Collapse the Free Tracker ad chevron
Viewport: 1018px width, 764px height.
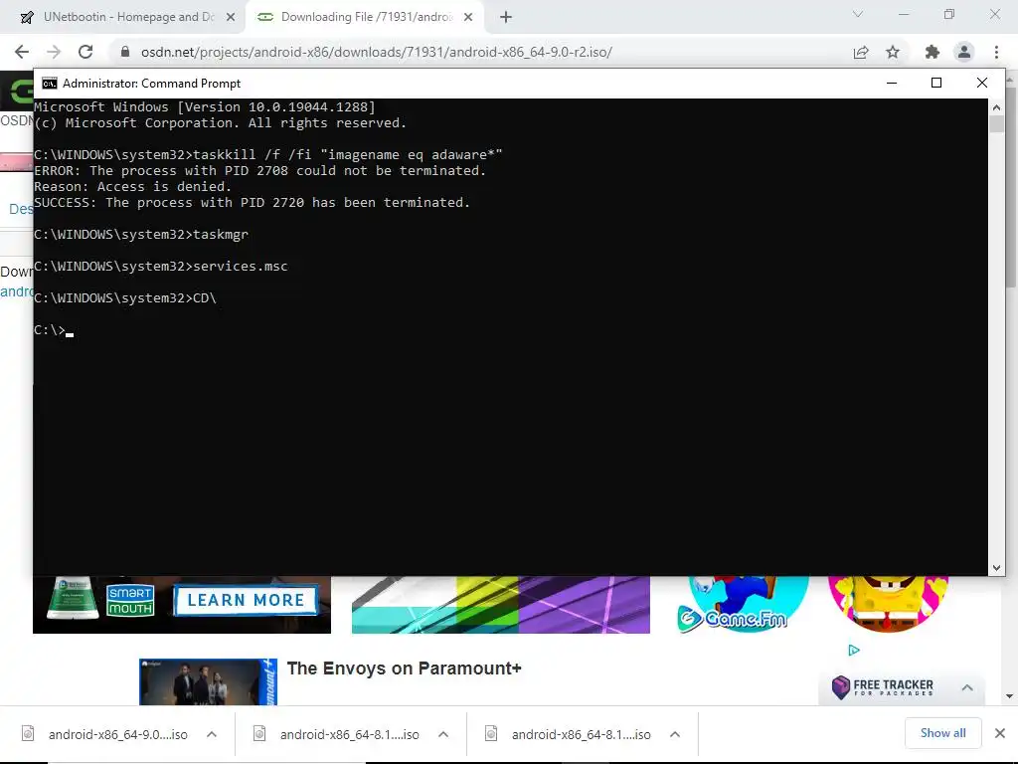tap(967, 687)
